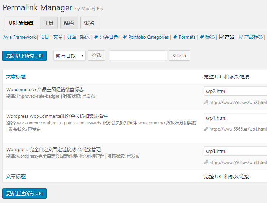Viewport: 267px width, 203px height.
Task: Click the 更新上述所有 URI button
Action: (25, 193)
